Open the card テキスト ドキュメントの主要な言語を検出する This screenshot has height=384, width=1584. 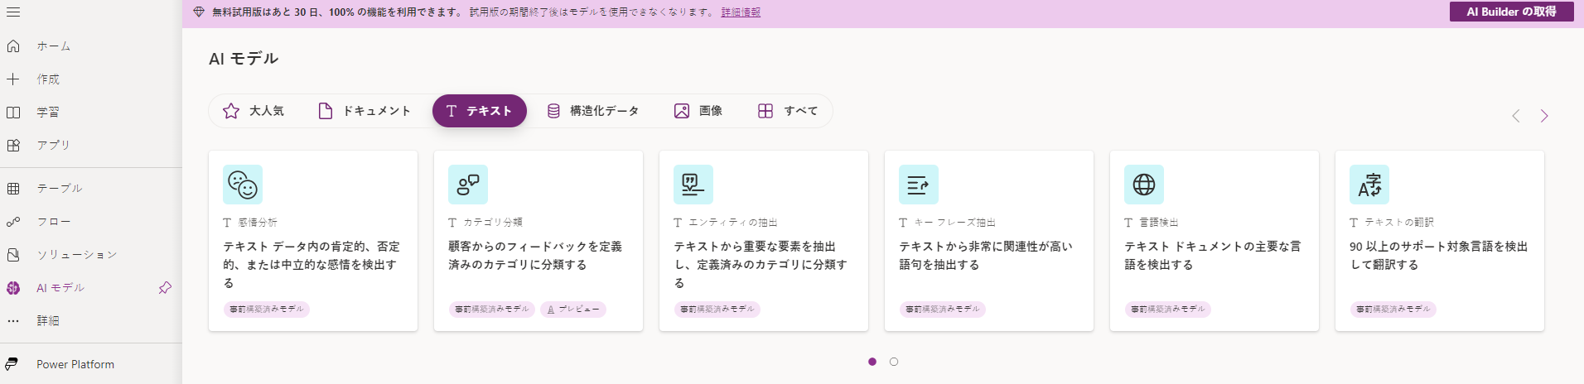[x=1215, y=241]
